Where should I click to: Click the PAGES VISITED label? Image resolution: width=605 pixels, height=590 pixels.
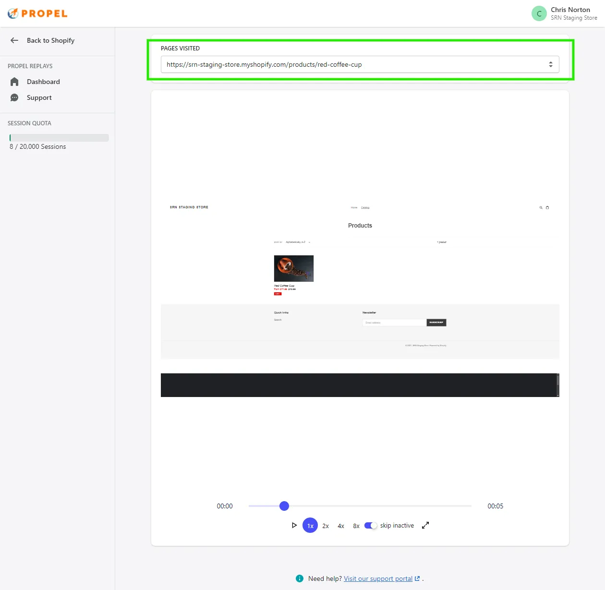tap(180, 48)
